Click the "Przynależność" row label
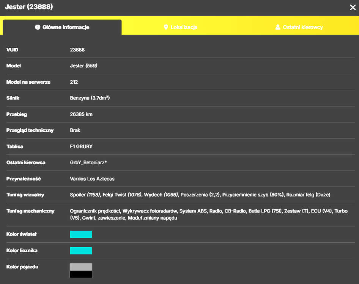The height and width of the screenshot is (284, 359). [x=24, y=179]
